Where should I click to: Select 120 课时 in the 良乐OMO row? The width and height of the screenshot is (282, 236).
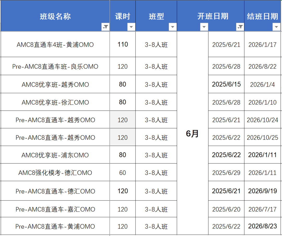click(x=123, y=66)
